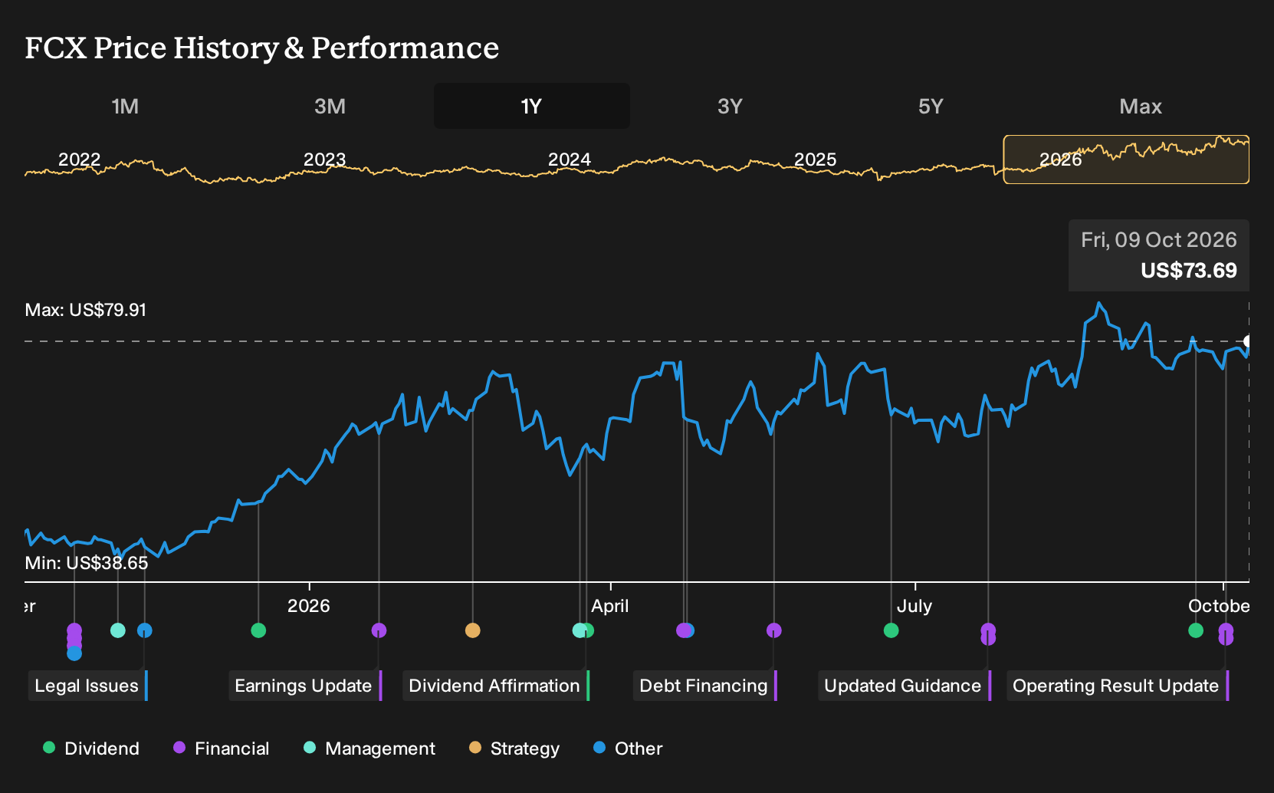Screen dimensions: 1274x793
Task: Click the Min: US$38.65 label
Action: (87, 563)
